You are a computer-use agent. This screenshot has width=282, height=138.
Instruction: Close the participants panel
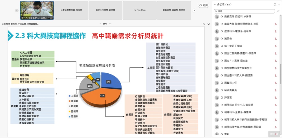tap(279, 5)
